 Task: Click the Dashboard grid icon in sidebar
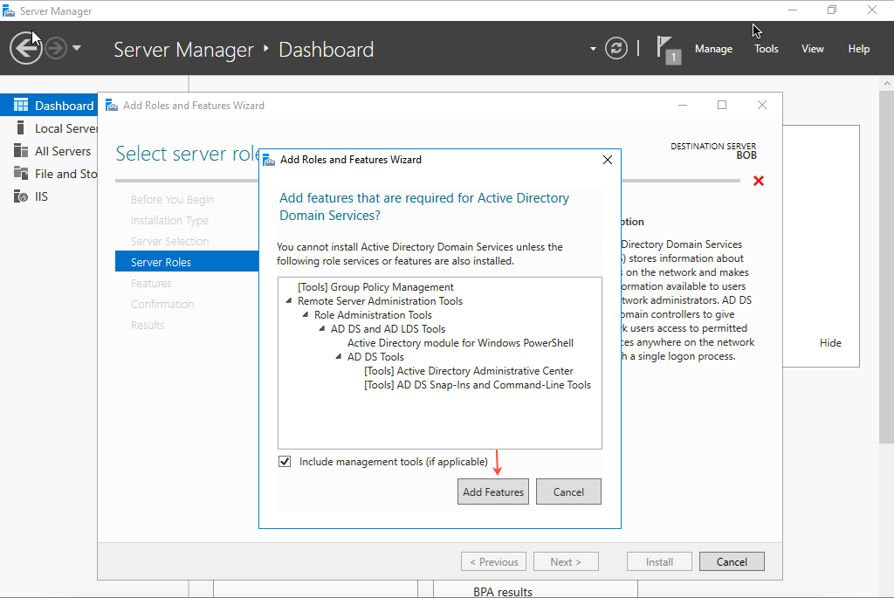pyautogui.click(x=21, y=105)
